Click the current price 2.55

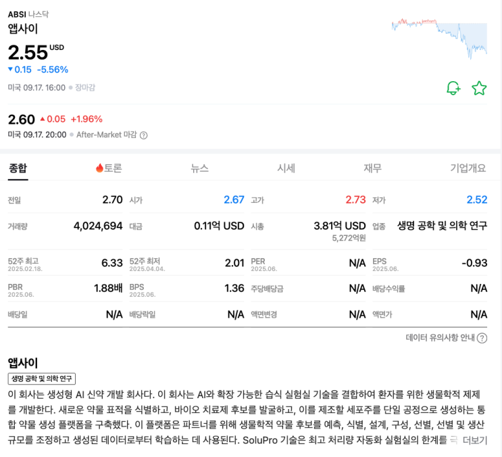(28, 53)
